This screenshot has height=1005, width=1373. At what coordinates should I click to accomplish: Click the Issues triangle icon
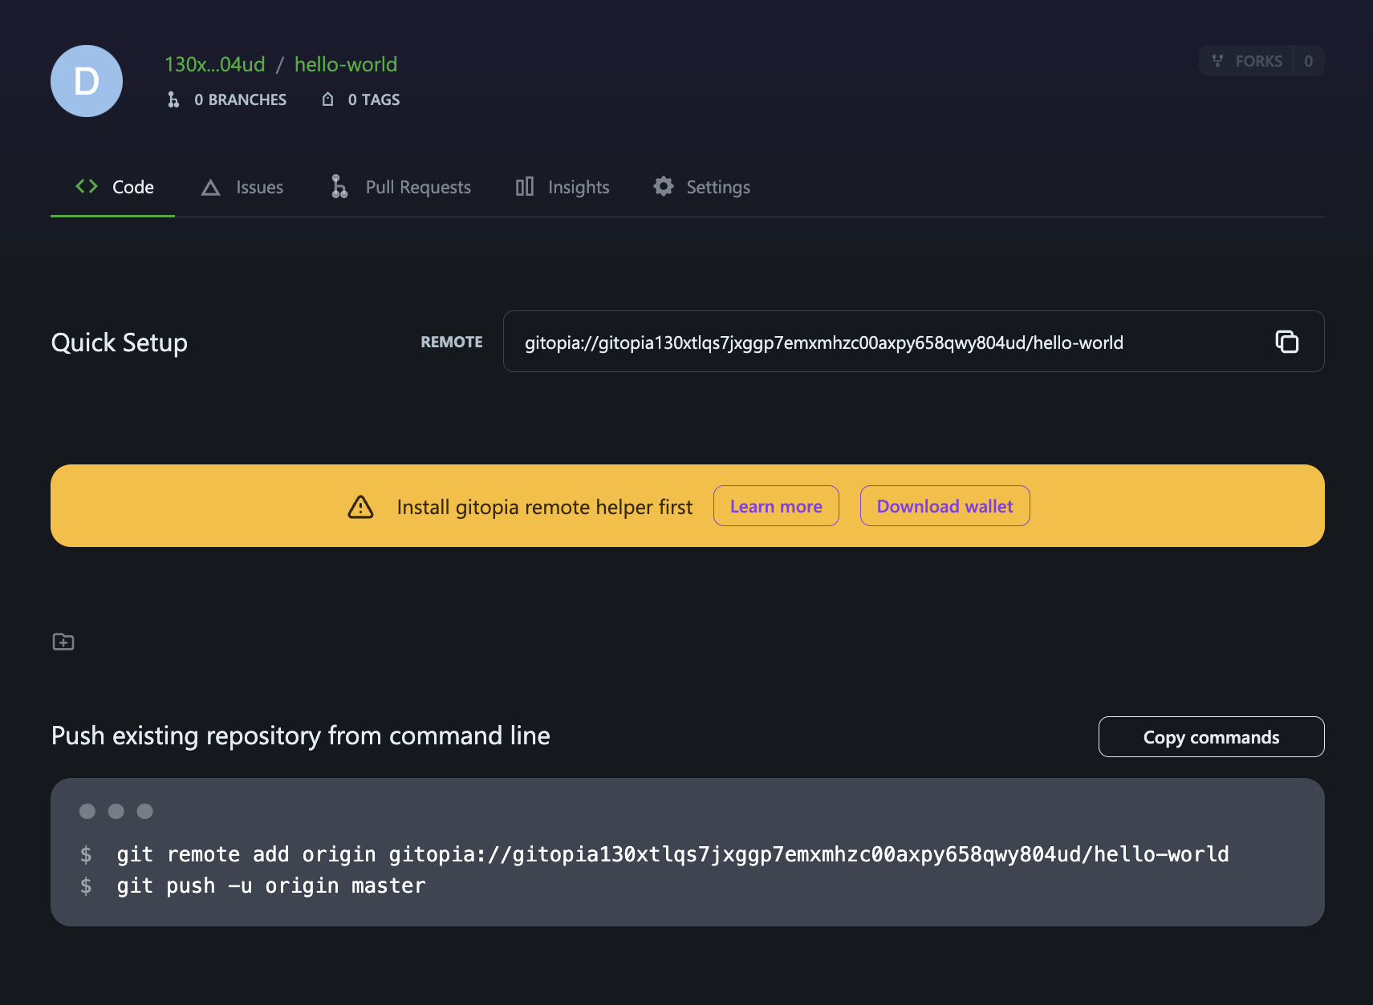coord(211,188)
